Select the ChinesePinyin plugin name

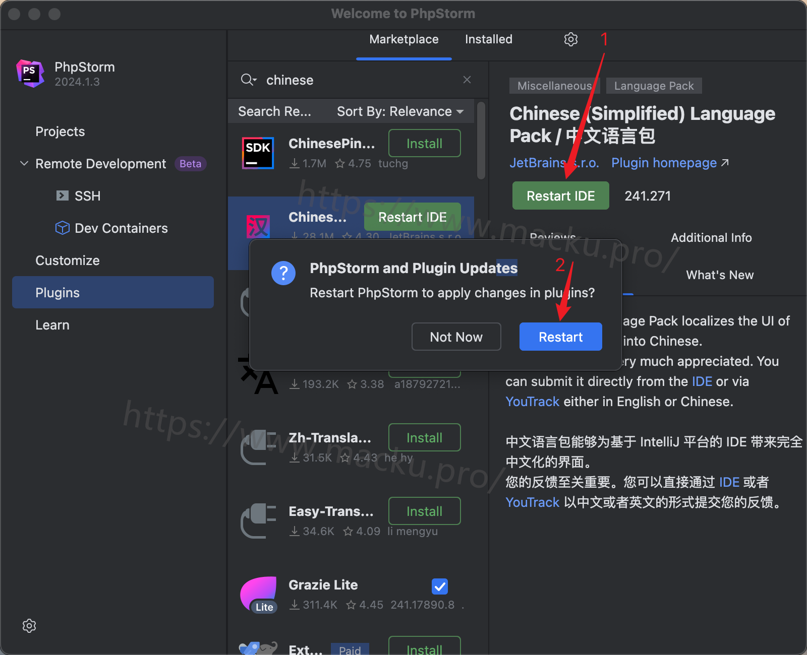pyautogui.click(x=332, y=144)
